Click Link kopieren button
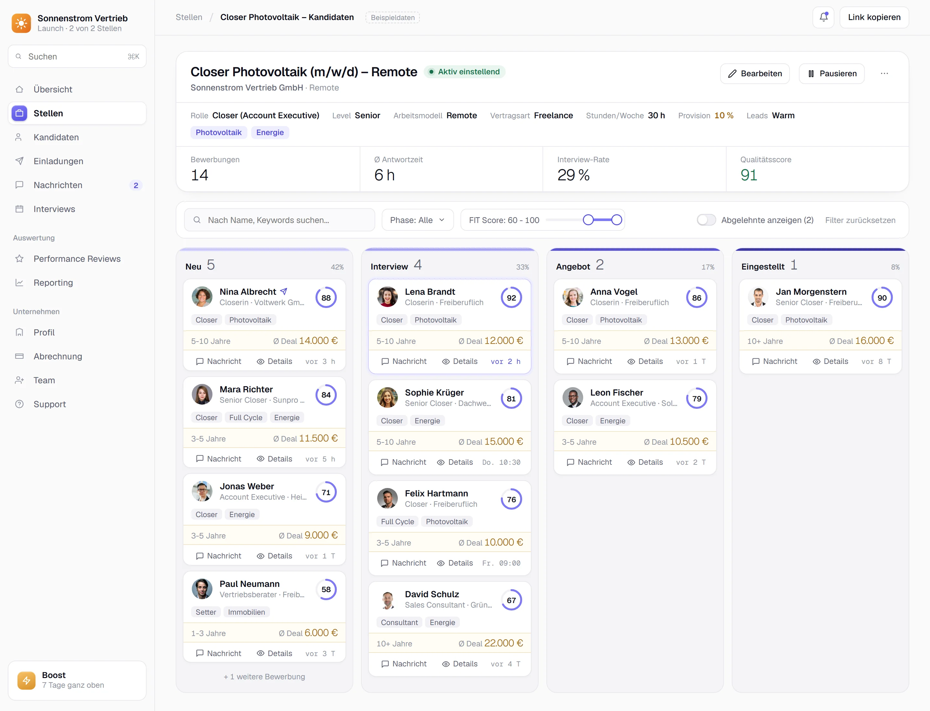The image size is (930, 711). click(x=874, y=17)
